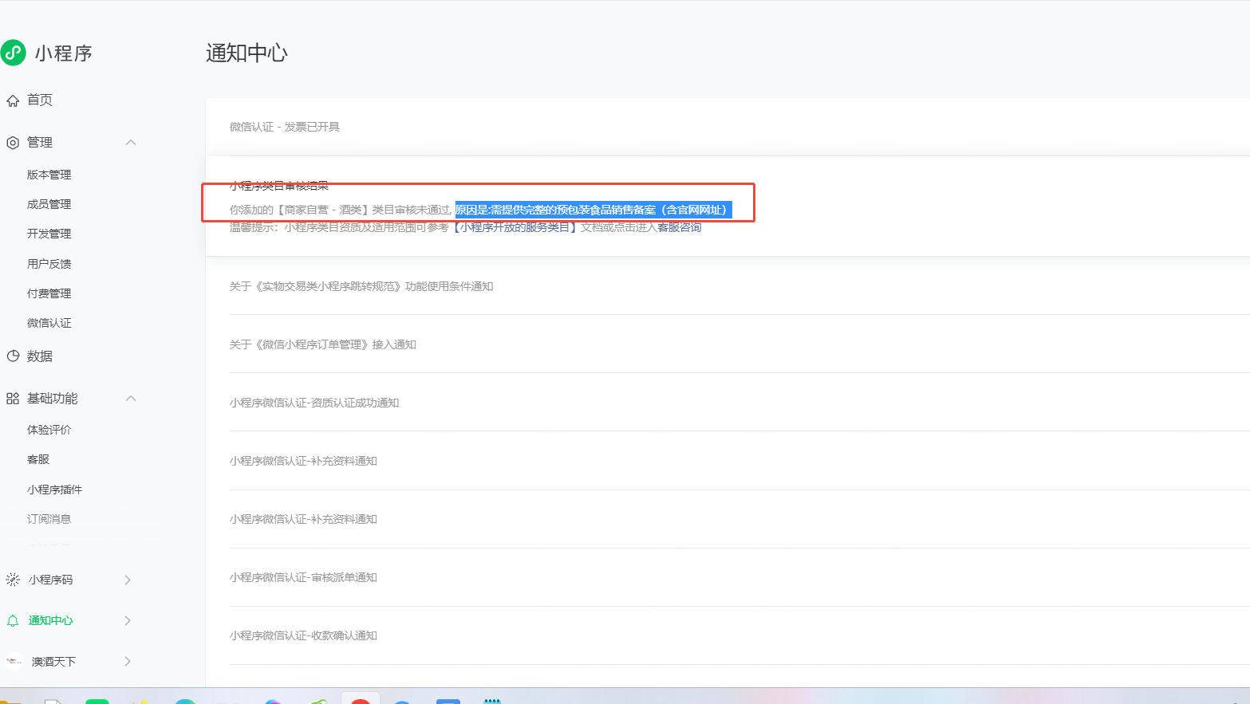Open 付费管理 in sidebar
This screenshot has height=704, width=1250.
coord(49,293)
